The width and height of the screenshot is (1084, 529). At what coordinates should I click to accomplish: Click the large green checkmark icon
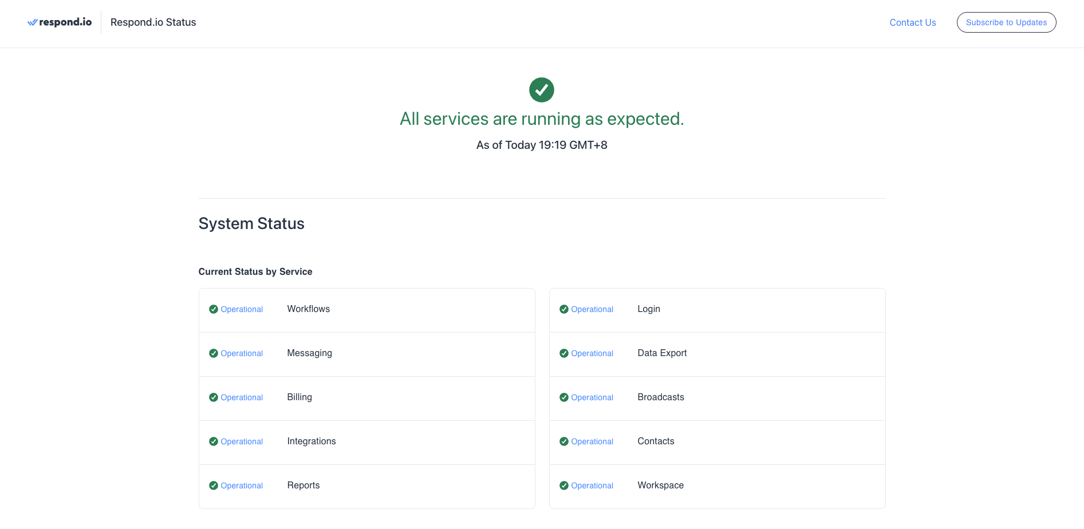click(541, 89)
